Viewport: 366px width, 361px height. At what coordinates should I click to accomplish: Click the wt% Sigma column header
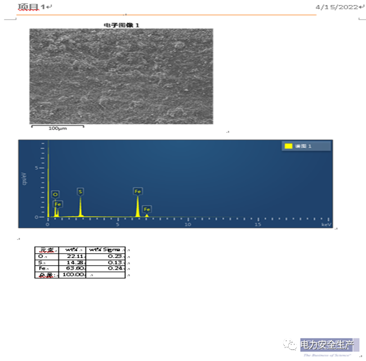[105, 250]
